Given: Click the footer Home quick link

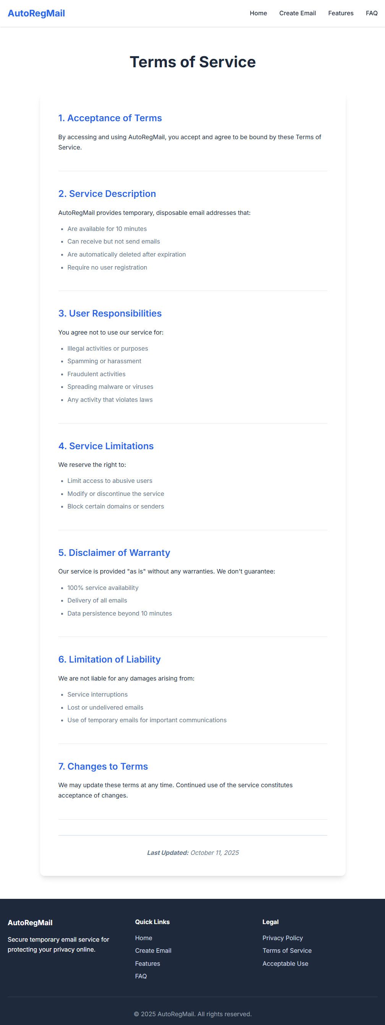Looking at the screenshot, I should [x=144, y=938].
